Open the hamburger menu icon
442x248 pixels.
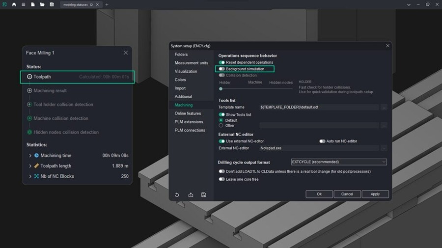point(23,4)
